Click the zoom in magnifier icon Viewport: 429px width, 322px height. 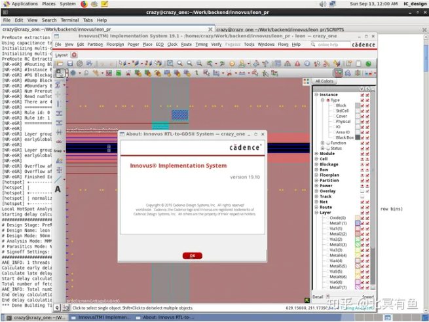coord(179,63)
